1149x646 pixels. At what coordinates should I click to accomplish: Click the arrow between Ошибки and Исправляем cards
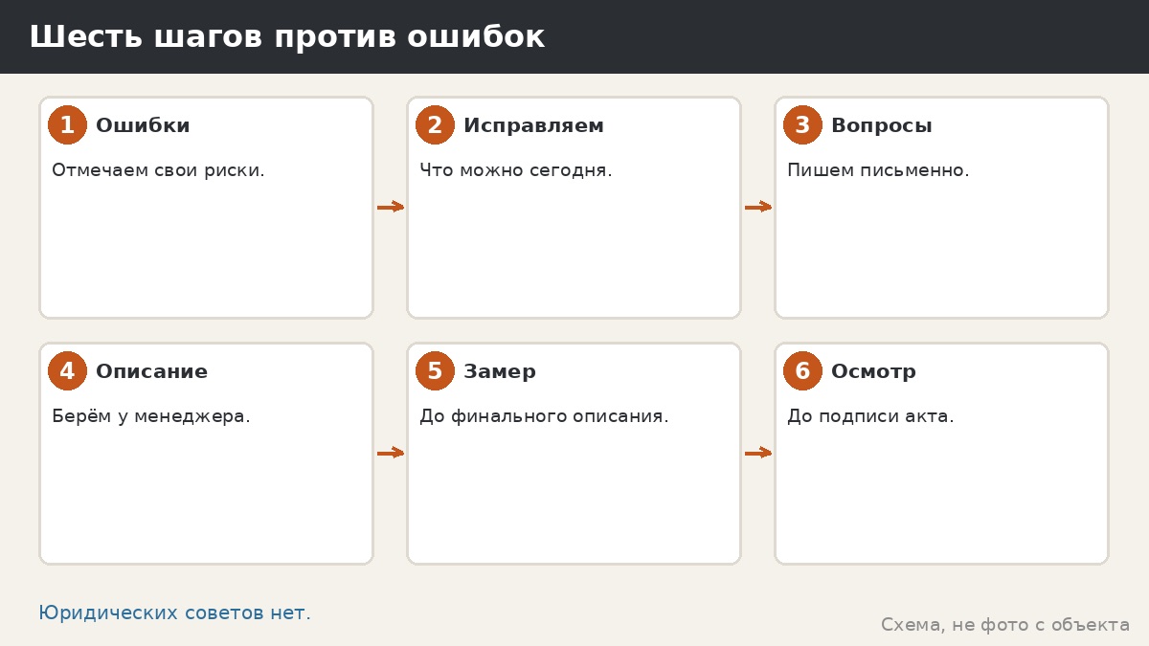tap(391, 207)
